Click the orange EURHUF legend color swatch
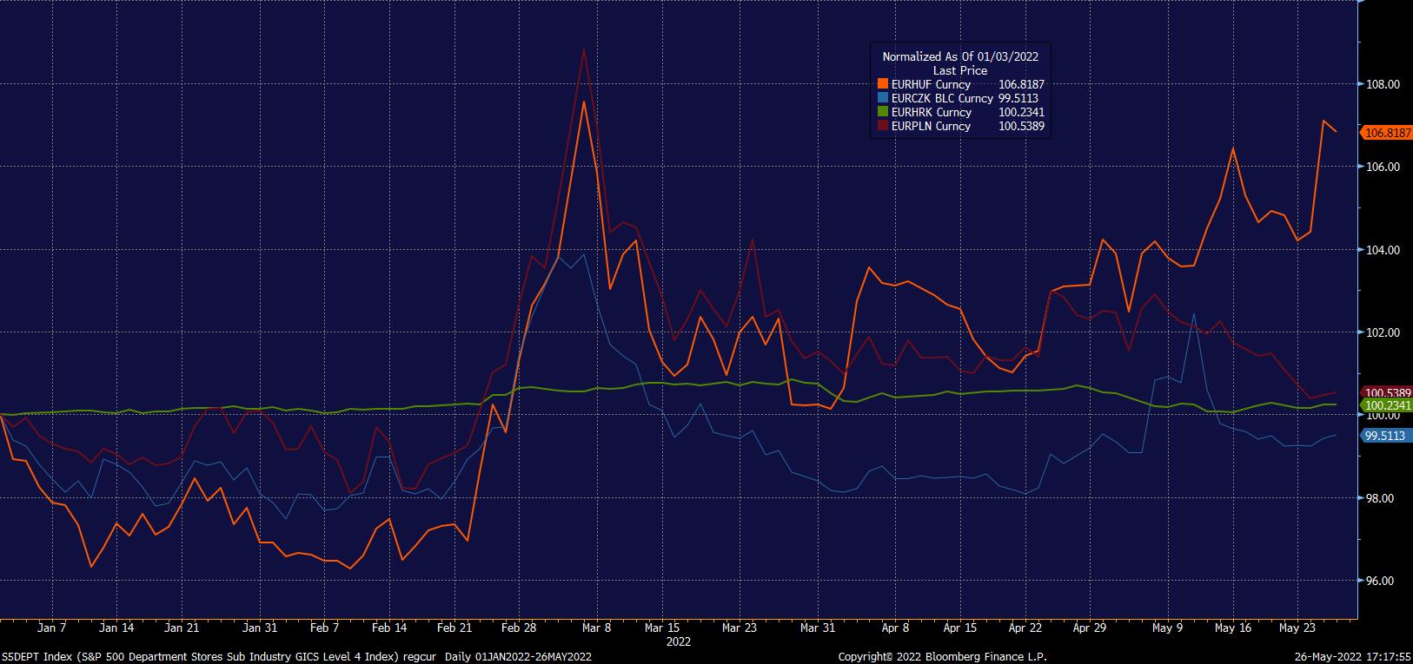This screenshot has width=1413, height=664. coord(883,84)
